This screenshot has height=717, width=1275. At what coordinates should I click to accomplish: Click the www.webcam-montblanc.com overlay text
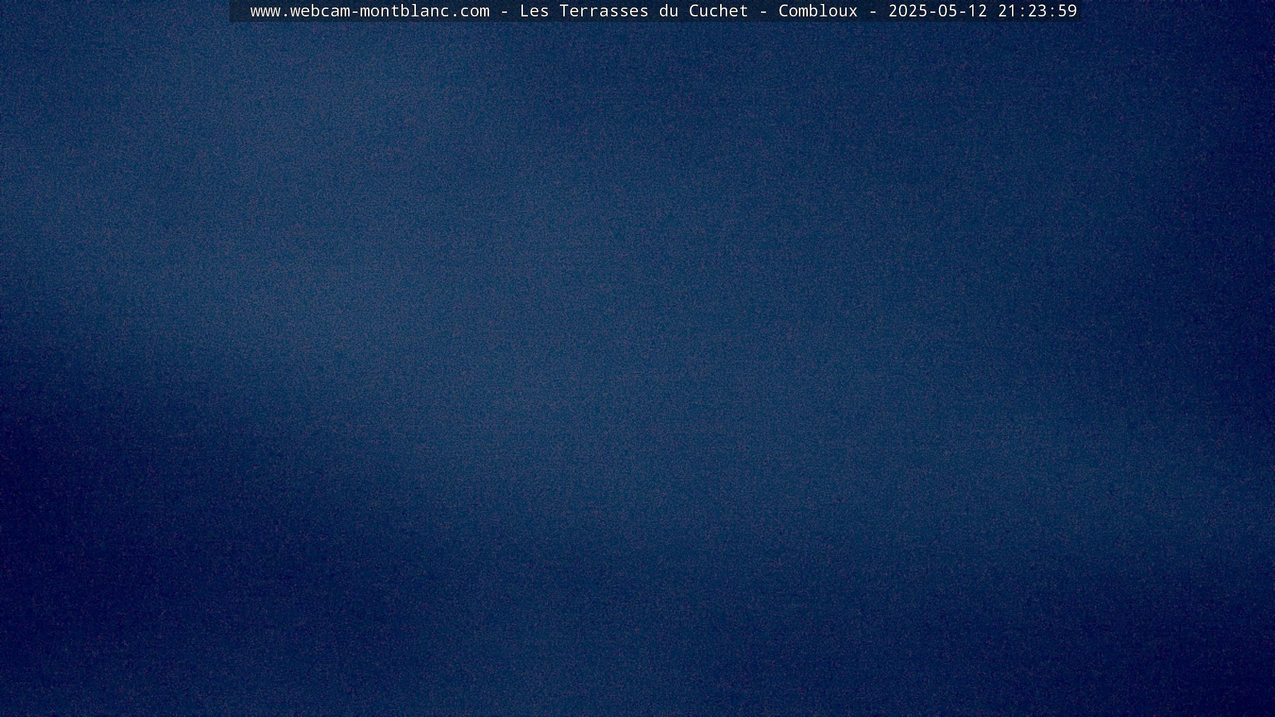click(370, 11)
